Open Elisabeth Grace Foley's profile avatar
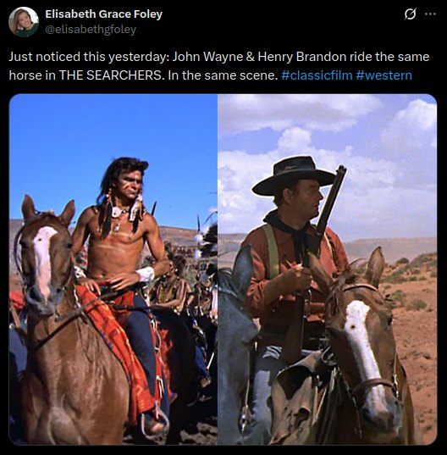447x455 pixels. click(x=24, y=22)
